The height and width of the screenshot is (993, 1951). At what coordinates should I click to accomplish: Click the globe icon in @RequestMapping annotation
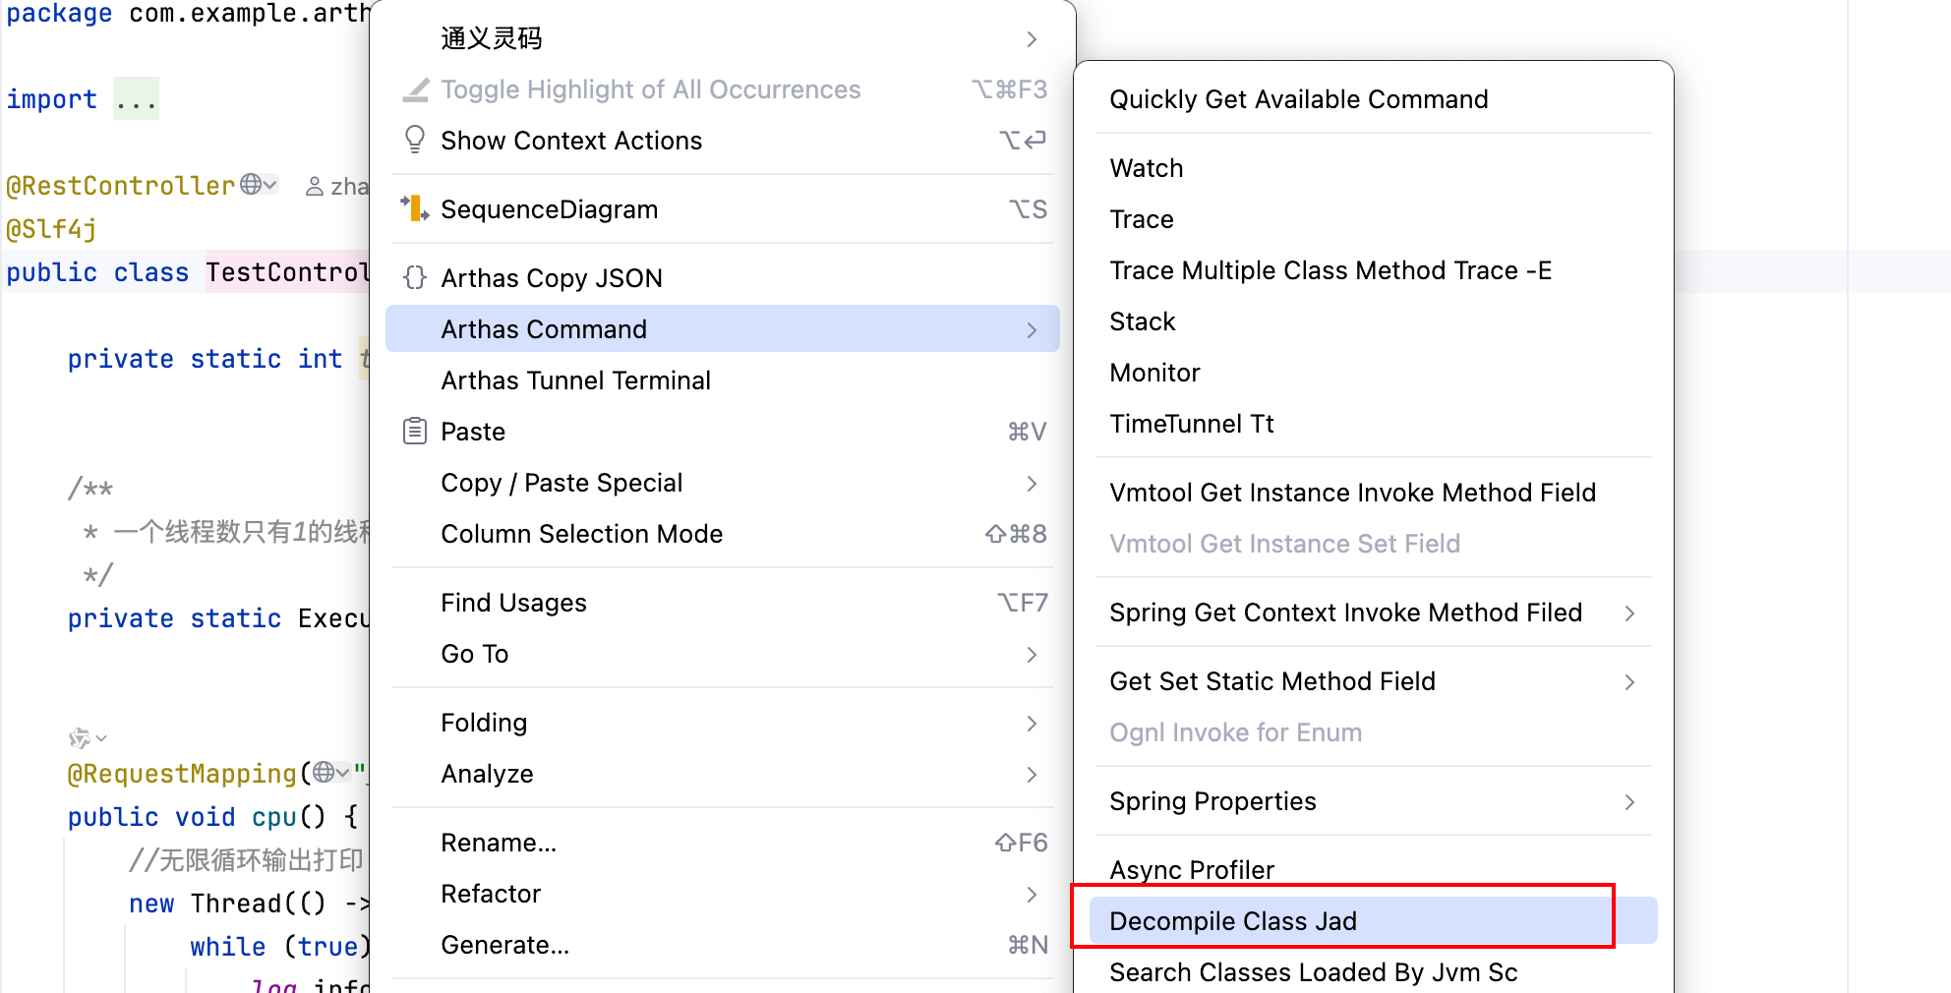325,773
